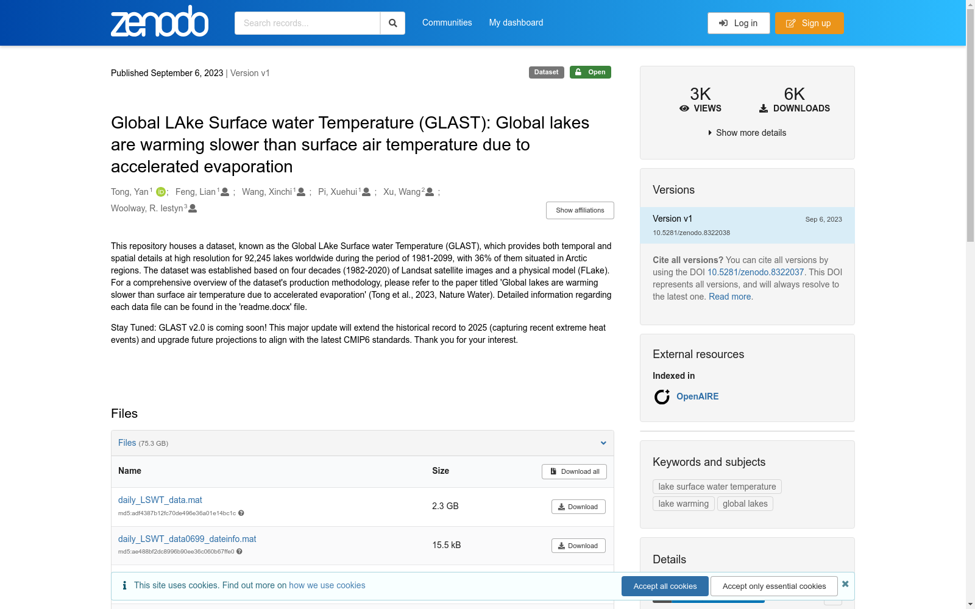Screen dimensions: 975x609
Task: Click the search magnifier icon button
Action: pos(393,23)
